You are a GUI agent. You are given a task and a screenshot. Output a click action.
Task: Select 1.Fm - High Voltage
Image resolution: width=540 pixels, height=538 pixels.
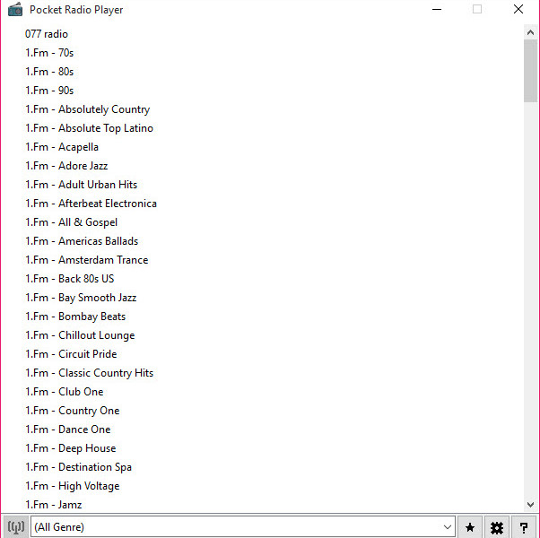click(73, 486)
